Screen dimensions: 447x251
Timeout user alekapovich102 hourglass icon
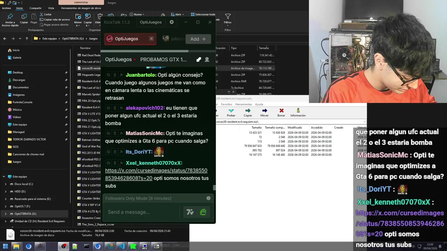[x=115, y=108]
